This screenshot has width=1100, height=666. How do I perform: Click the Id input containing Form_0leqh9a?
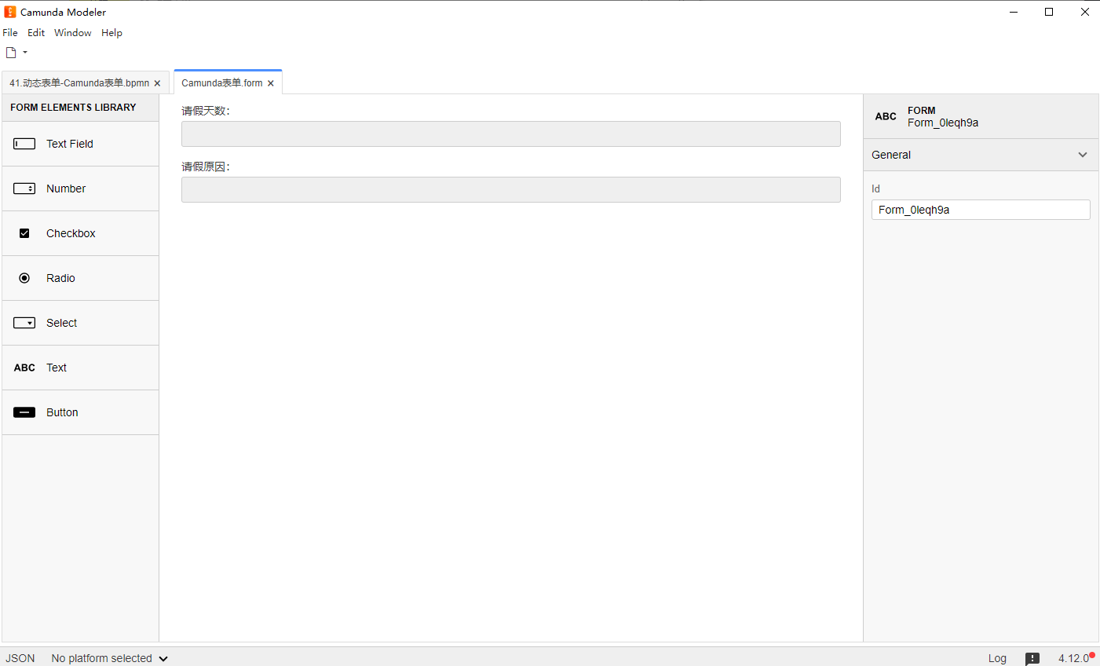[x=981, y=210]
